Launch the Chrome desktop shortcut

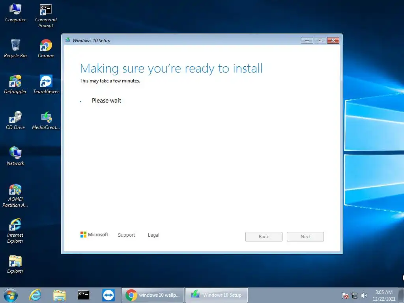tap(46, 49)
